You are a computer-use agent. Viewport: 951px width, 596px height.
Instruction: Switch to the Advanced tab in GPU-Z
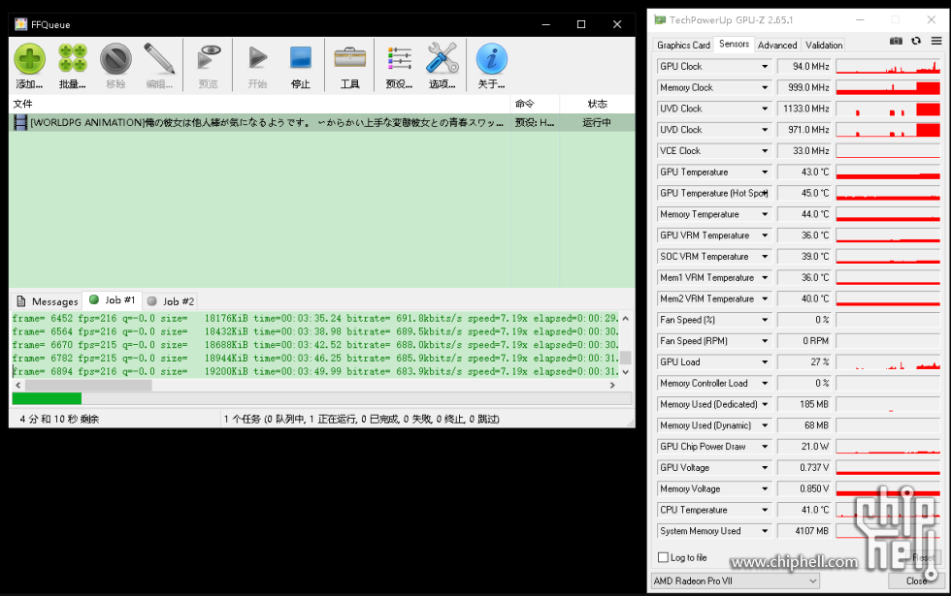pos(777,45)
